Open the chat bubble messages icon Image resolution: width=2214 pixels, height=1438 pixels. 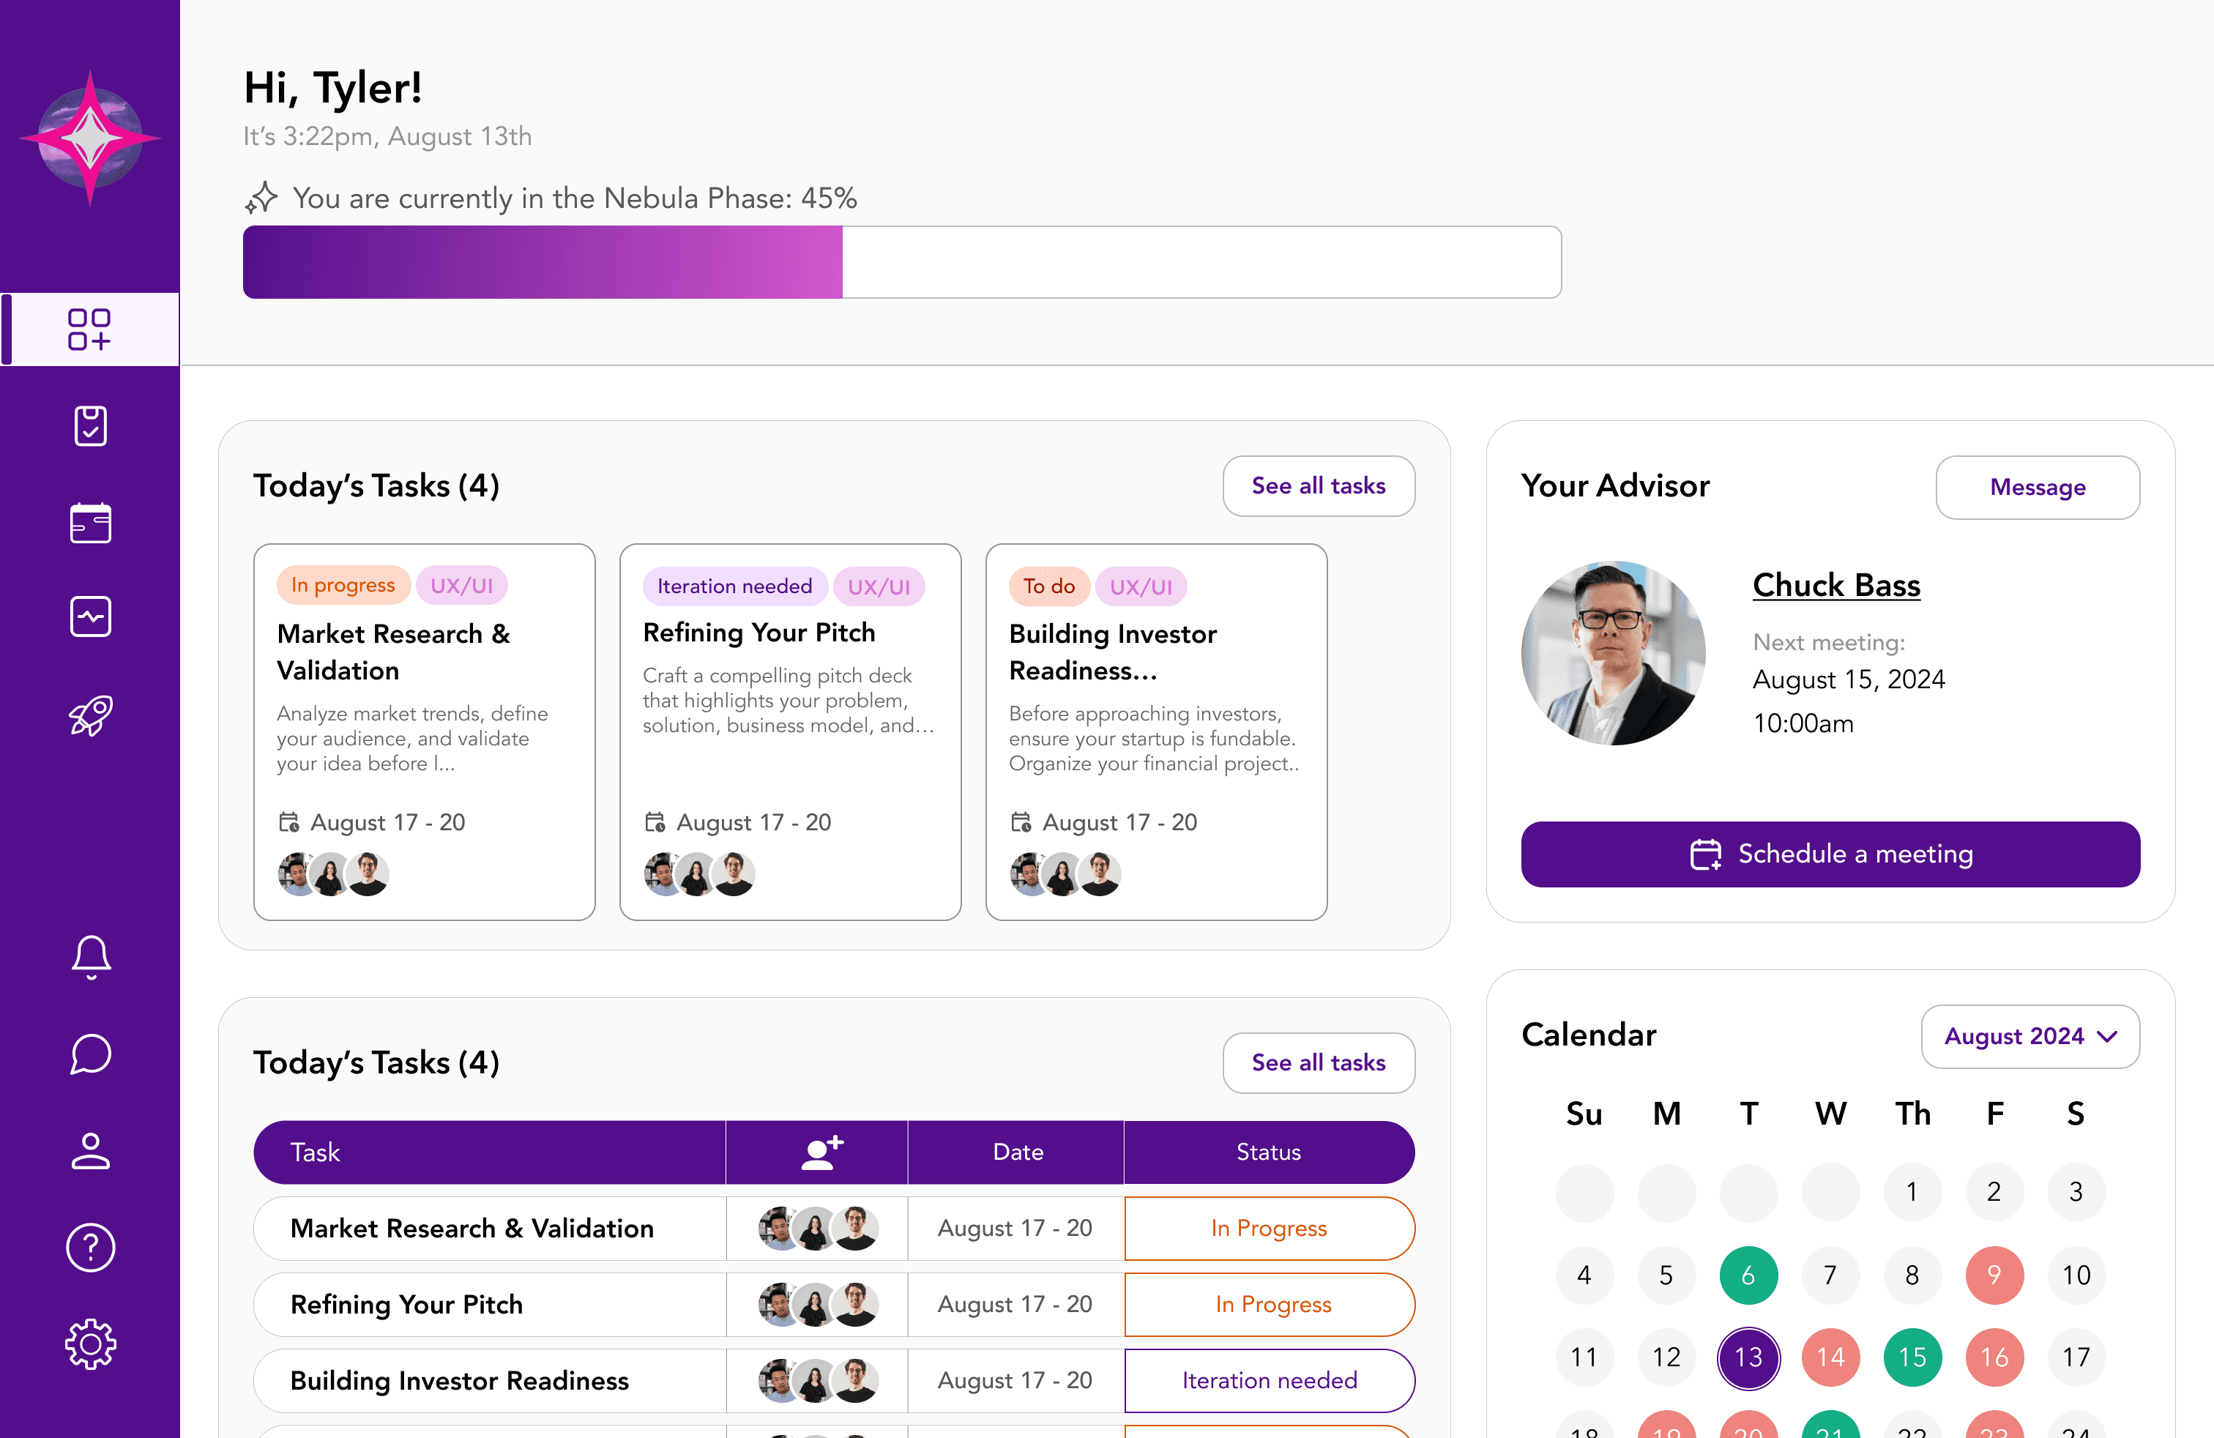pyautogui.click(x=90, y=1054)
